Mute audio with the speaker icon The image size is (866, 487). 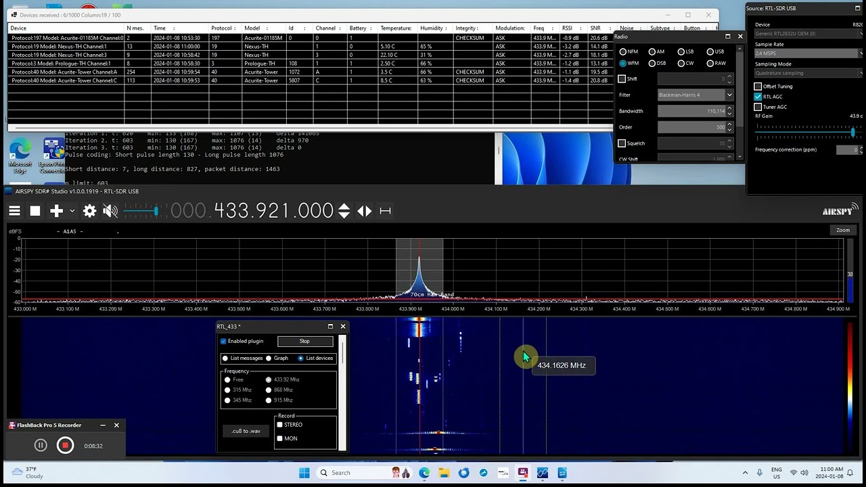[110, 211]
